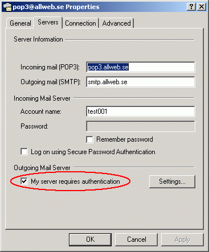Click the Outgoing Mail Server section label

(42, 168)
